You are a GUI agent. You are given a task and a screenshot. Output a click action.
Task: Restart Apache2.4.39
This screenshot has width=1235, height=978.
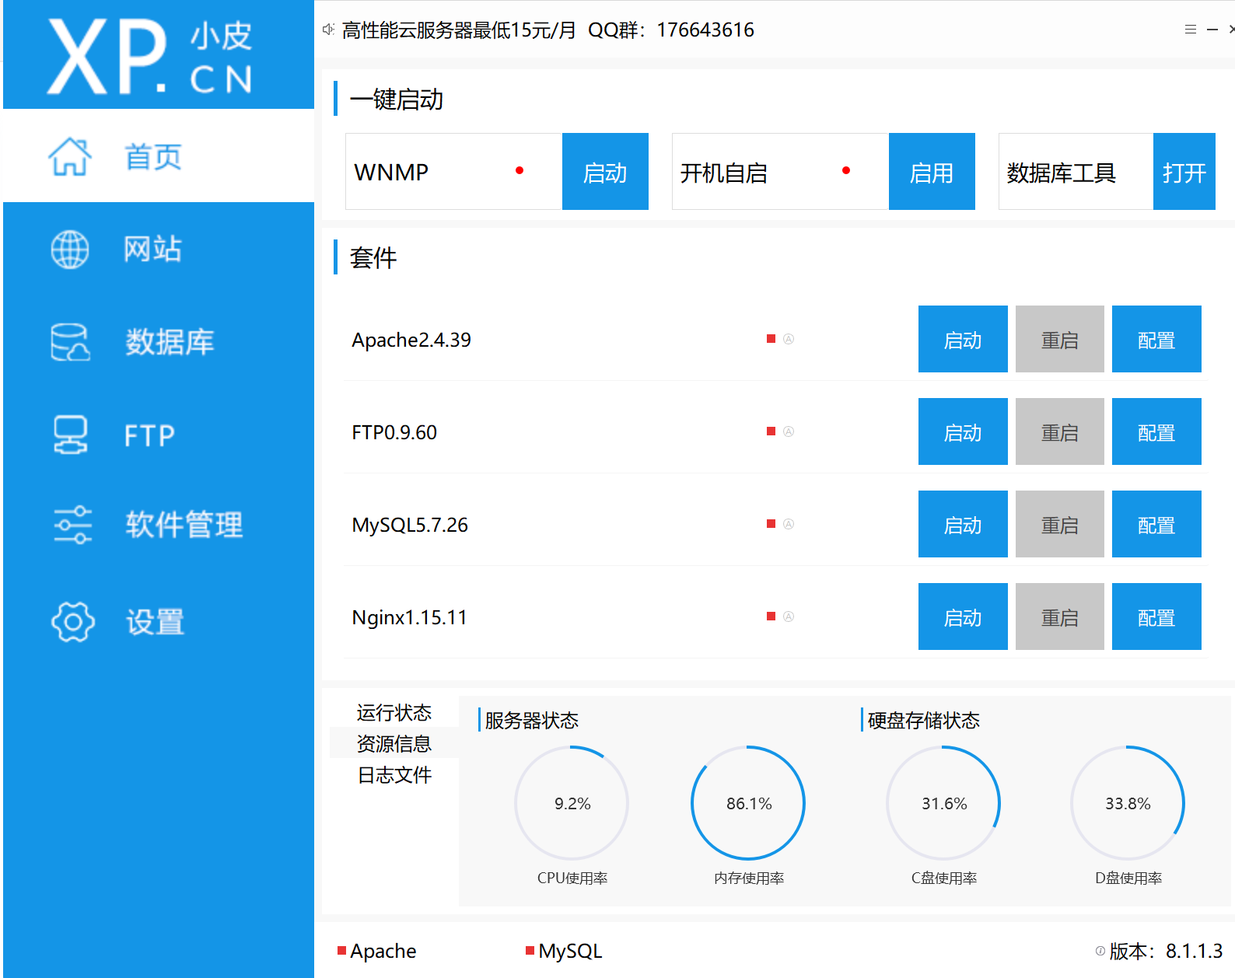[1060, 339]
